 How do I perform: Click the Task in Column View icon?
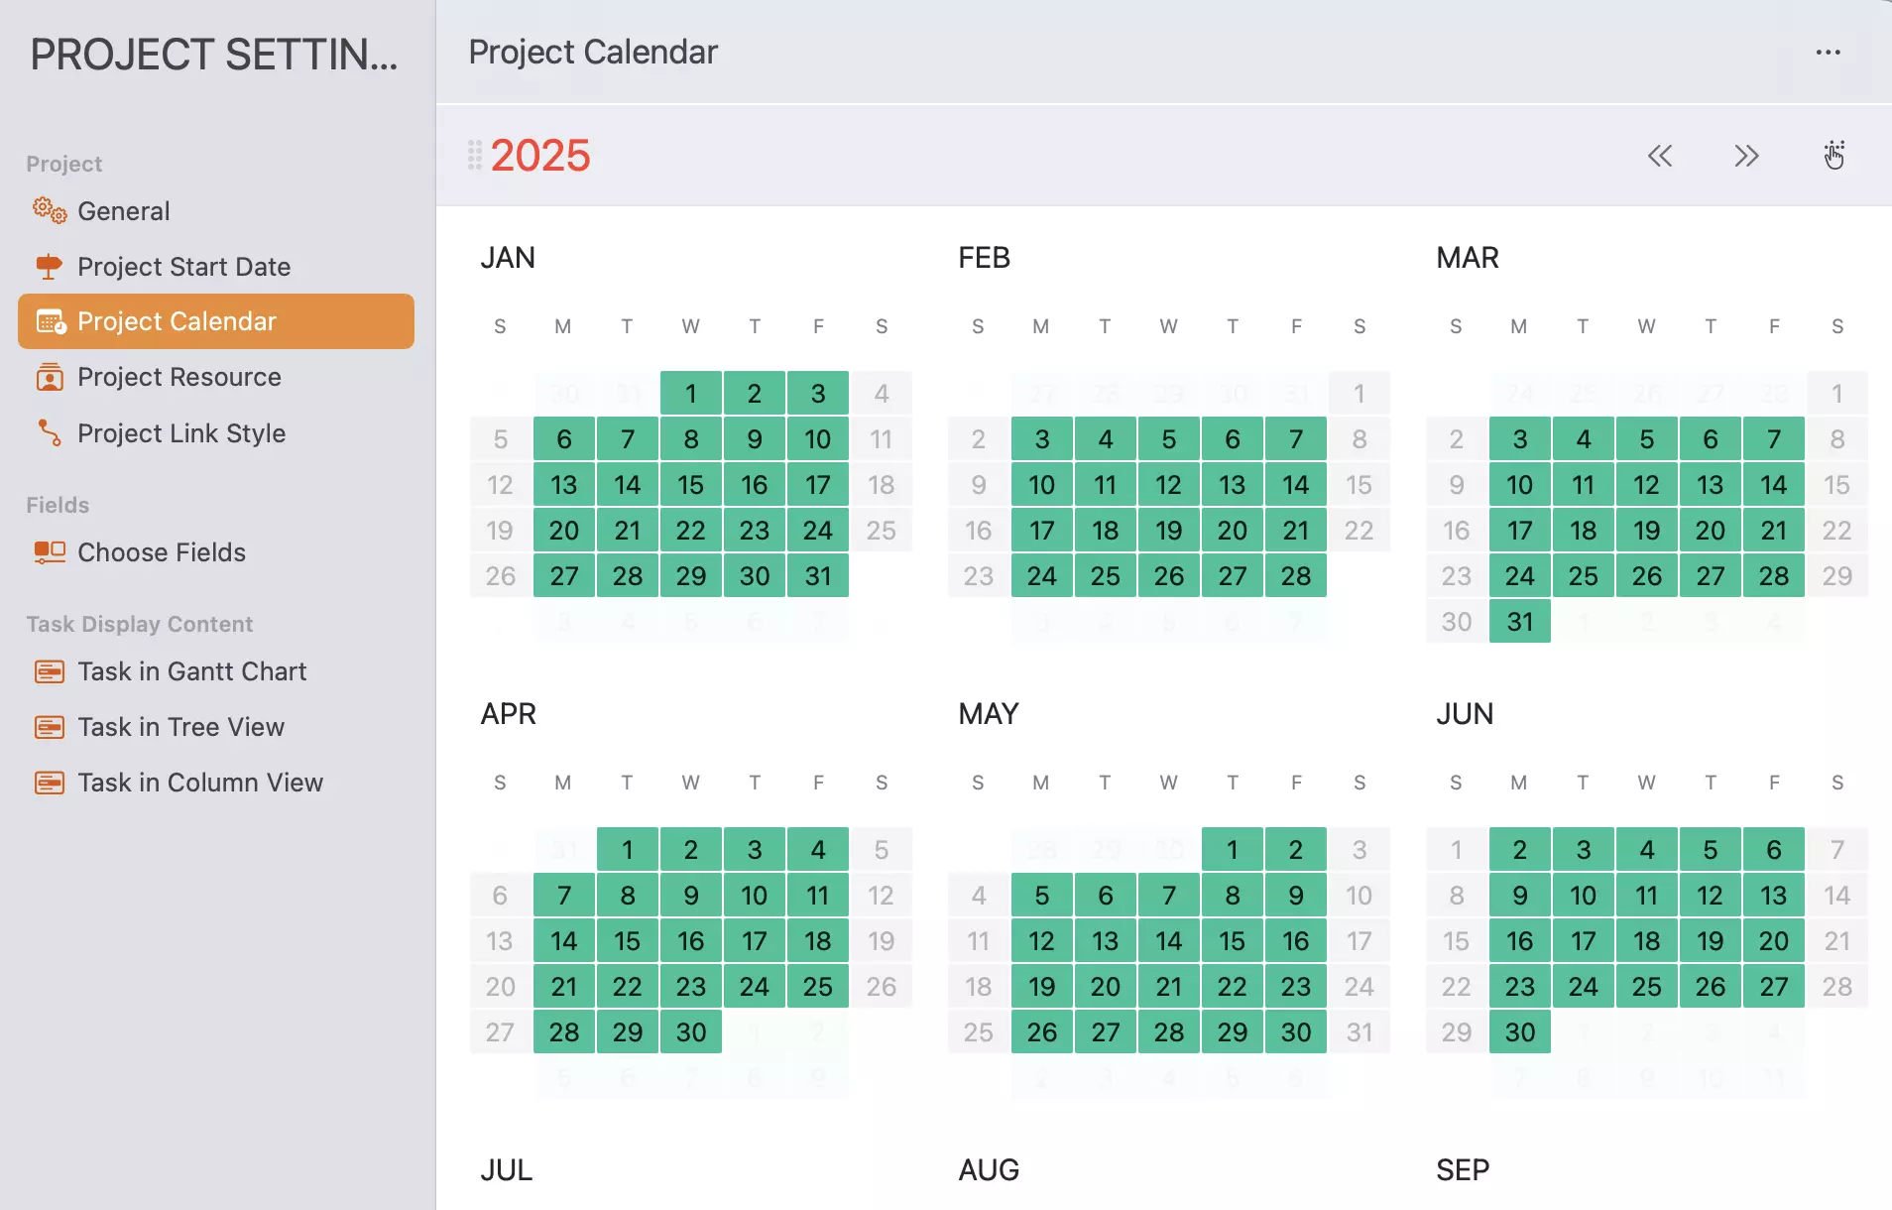click(49, 783)
